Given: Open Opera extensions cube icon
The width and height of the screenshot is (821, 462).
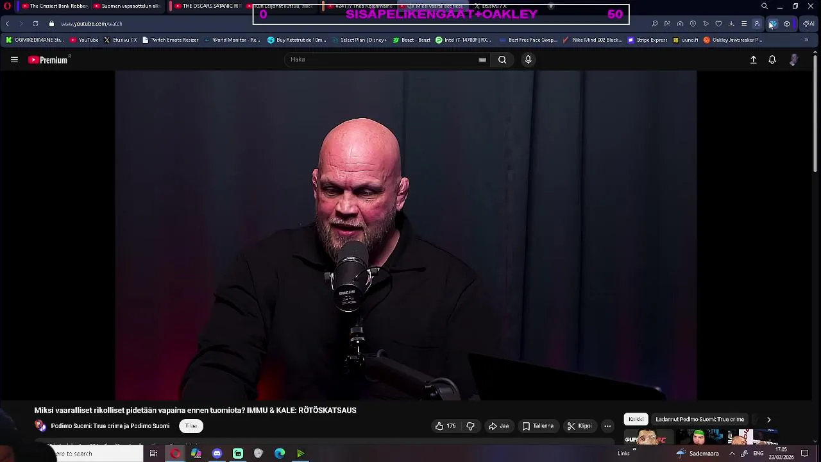Looking at the screenshot, I should pyautogui.click(x=787, y=24).
